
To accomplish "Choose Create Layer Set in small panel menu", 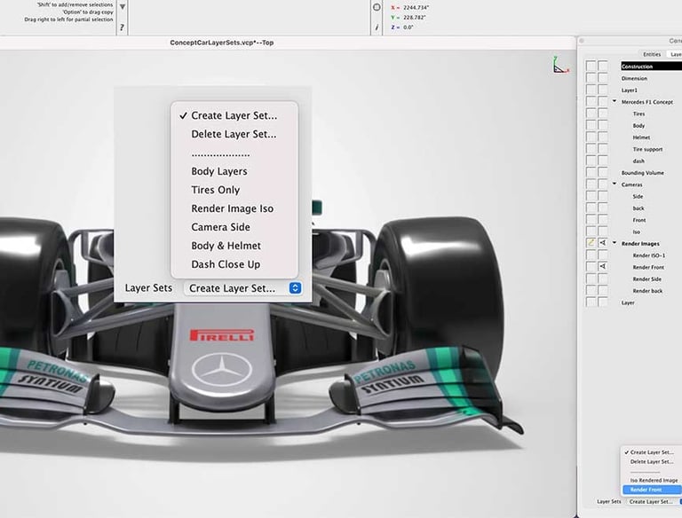I will coord(652,452).
